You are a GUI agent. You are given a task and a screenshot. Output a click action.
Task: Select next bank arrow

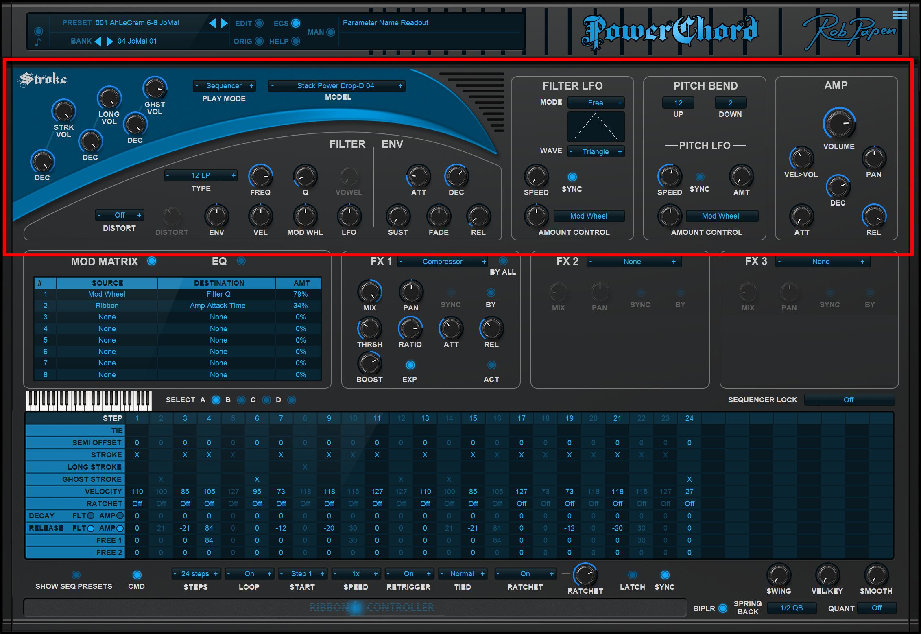pos(109,41)
